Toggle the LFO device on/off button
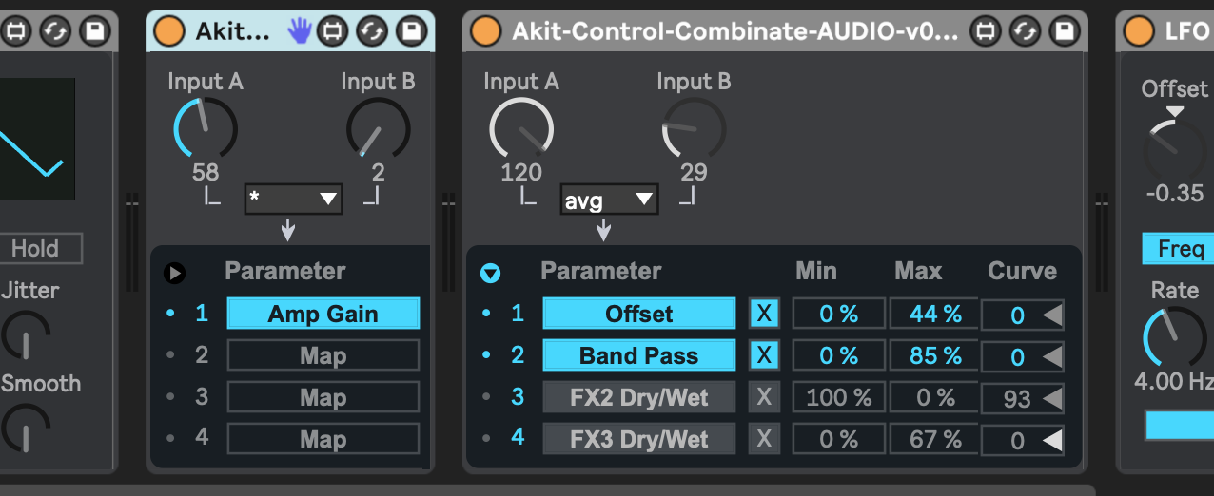The height and width of the screenshot is (496, 1214). coord(1138,31)
